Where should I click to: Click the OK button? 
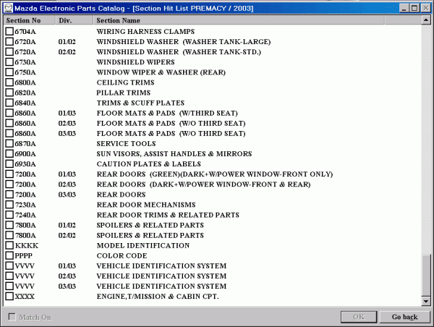coord(359,317)
